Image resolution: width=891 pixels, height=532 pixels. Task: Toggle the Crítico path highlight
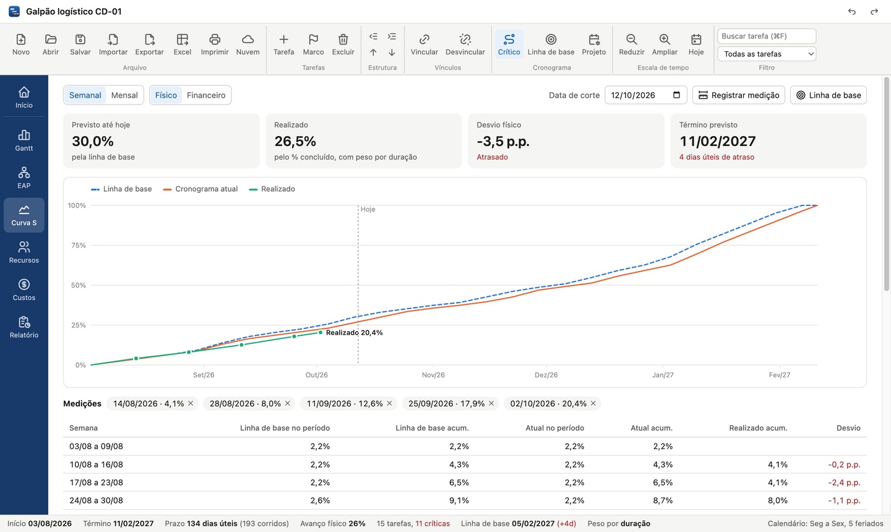[x=509, y=44]
